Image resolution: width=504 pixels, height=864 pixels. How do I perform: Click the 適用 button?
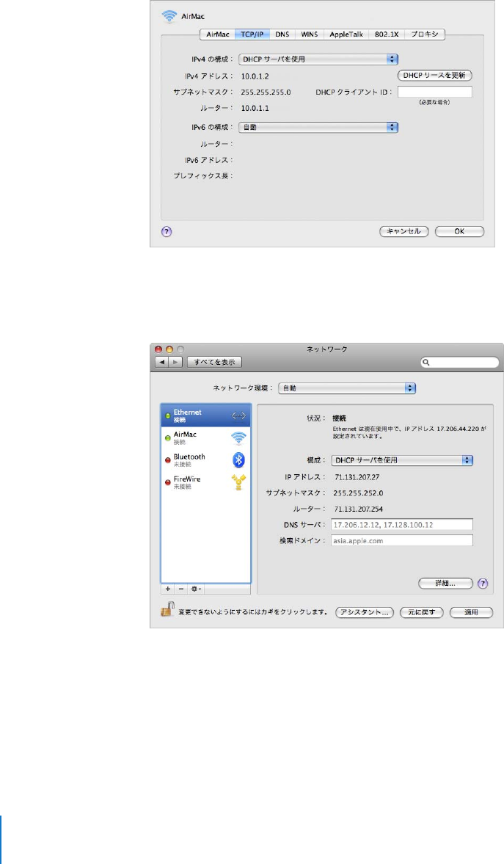click(x=471, y=613)
